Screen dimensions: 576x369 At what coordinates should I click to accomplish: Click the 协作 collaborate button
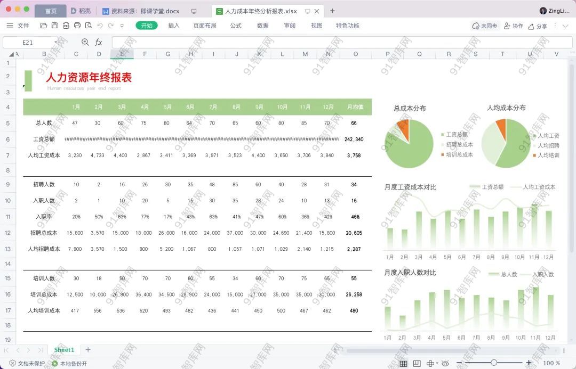click(513, 26)
